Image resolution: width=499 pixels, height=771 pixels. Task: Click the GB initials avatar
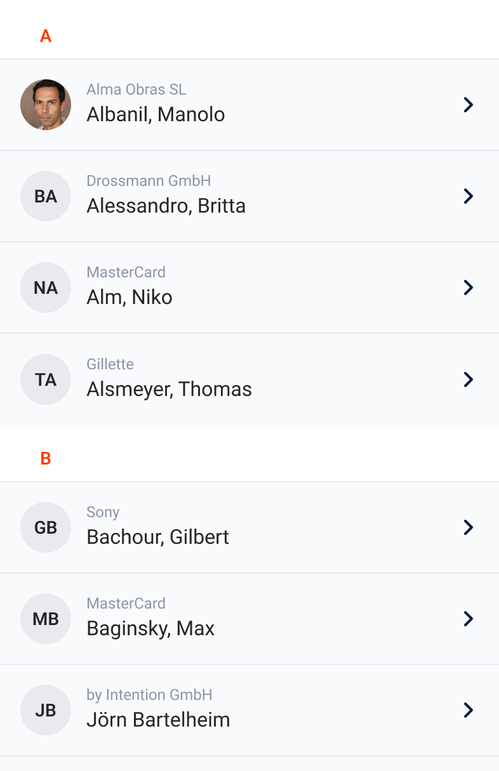[46, 527]
